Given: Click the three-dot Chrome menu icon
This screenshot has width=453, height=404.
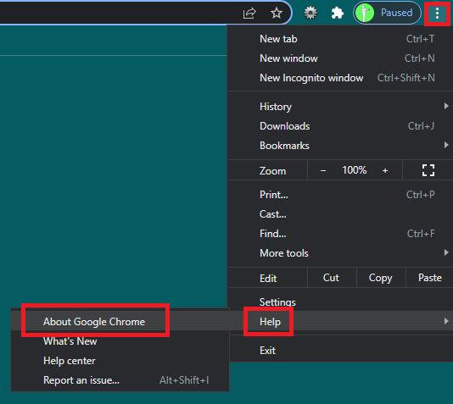Looking at the screenshot, I should (x=437, y=13).
